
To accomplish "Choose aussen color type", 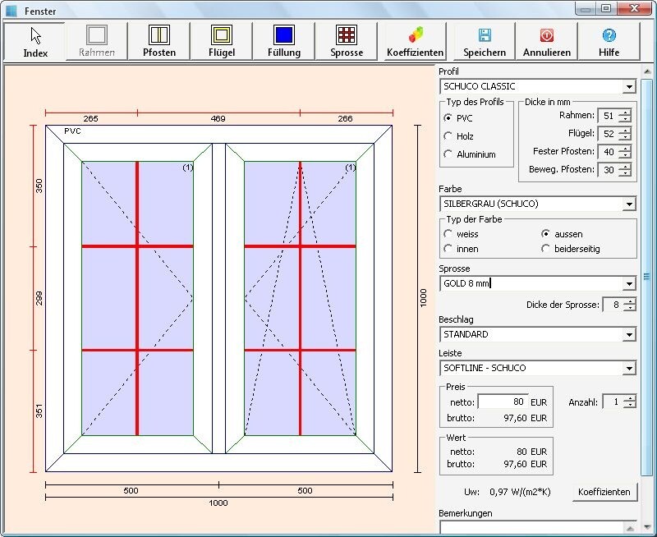I will tap(545, 234).
